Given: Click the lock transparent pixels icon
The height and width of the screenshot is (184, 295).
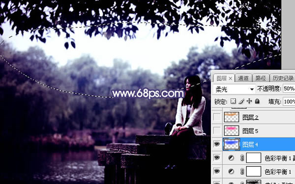Looking at the screenshot, I should click(x=233, y=102).
